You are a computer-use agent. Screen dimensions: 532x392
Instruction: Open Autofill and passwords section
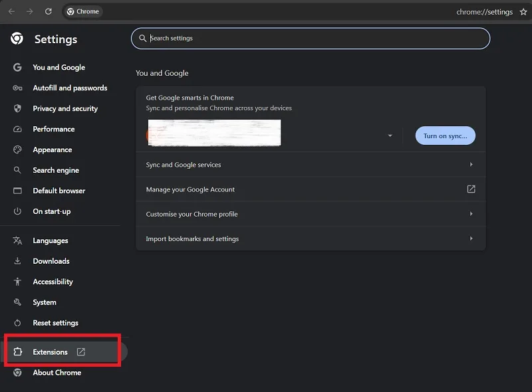pyautogui.click(x=70, y=88)
